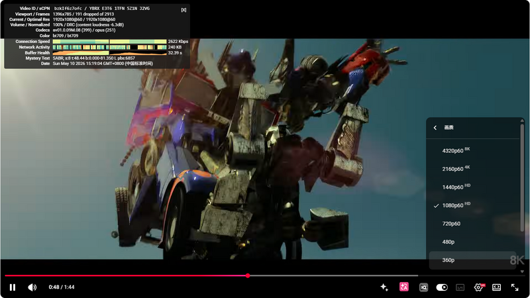Mute the video volume
Screen dimensions: 530x298
pos(32,287)
